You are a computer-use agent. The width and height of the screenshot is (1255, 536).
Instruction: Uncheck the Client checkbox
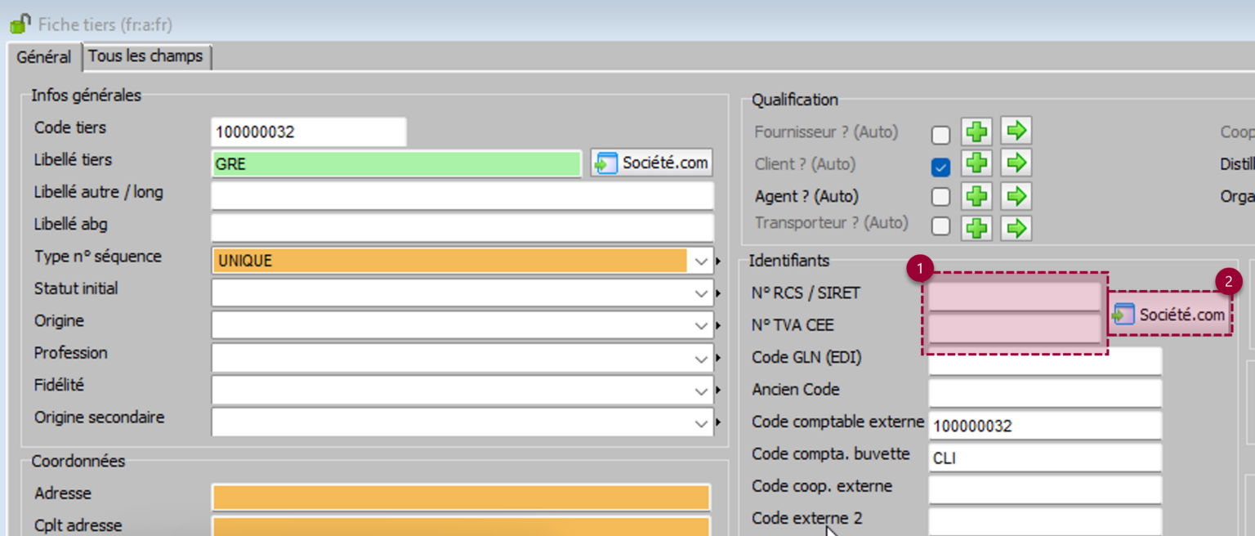(x=941, y=167)
